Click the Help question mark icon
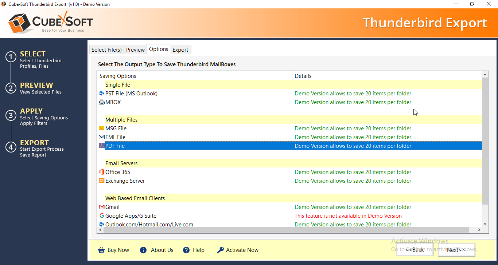This screenshot has height=265, width=498. 186,250
